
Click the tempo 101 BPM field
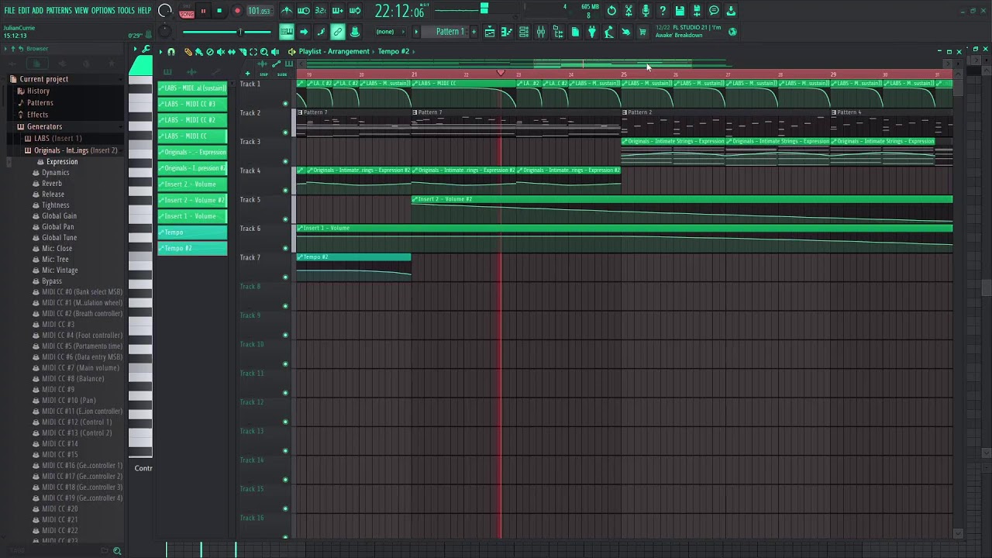259,11
